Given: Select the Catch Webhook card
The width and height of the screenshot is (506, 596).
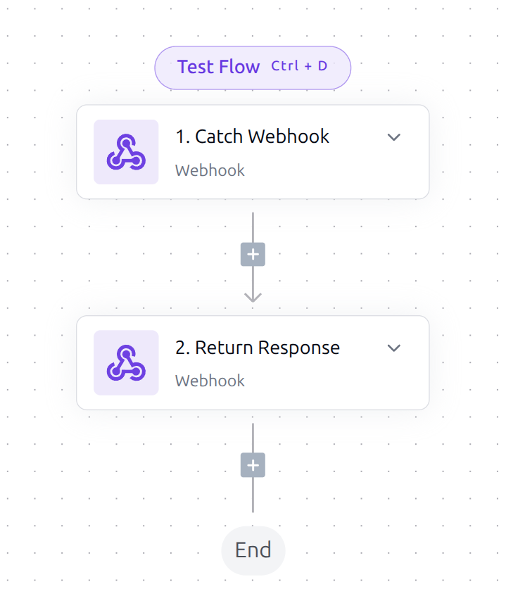Looking at the screenshot, I should tap(253, 151).
